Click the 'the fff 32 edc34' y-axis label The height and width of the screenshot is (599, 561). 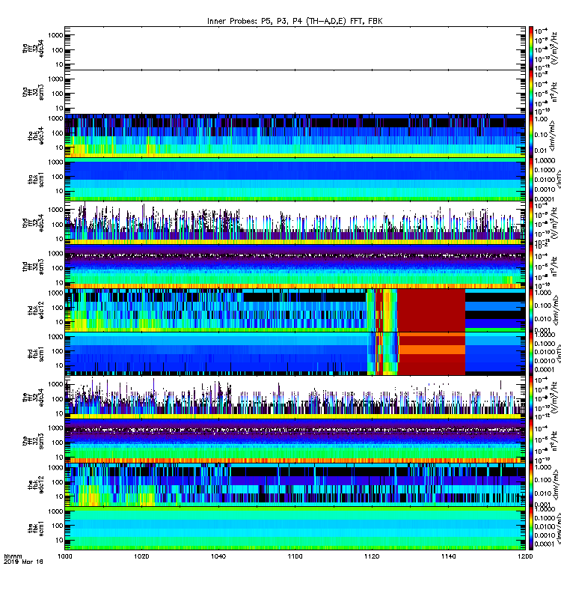click(x=33, y=398)
